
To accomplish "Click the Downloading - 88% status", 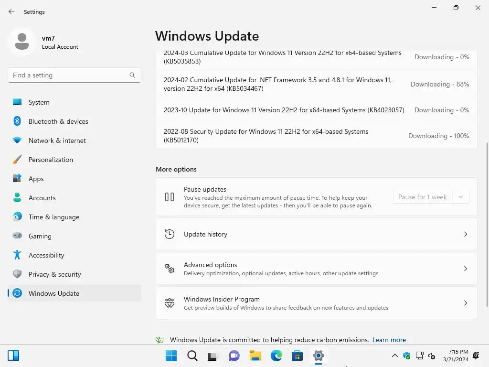I will [x=440, y=84].
